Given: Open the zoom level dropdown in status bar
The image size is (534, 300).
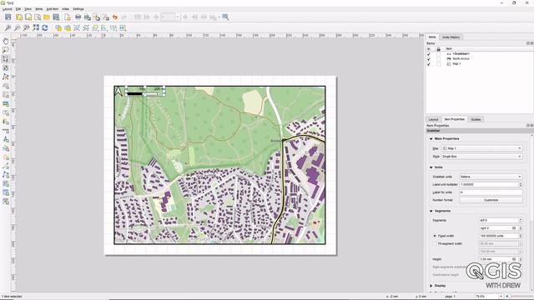Looking at the screenshot, I should coord(501,297).
